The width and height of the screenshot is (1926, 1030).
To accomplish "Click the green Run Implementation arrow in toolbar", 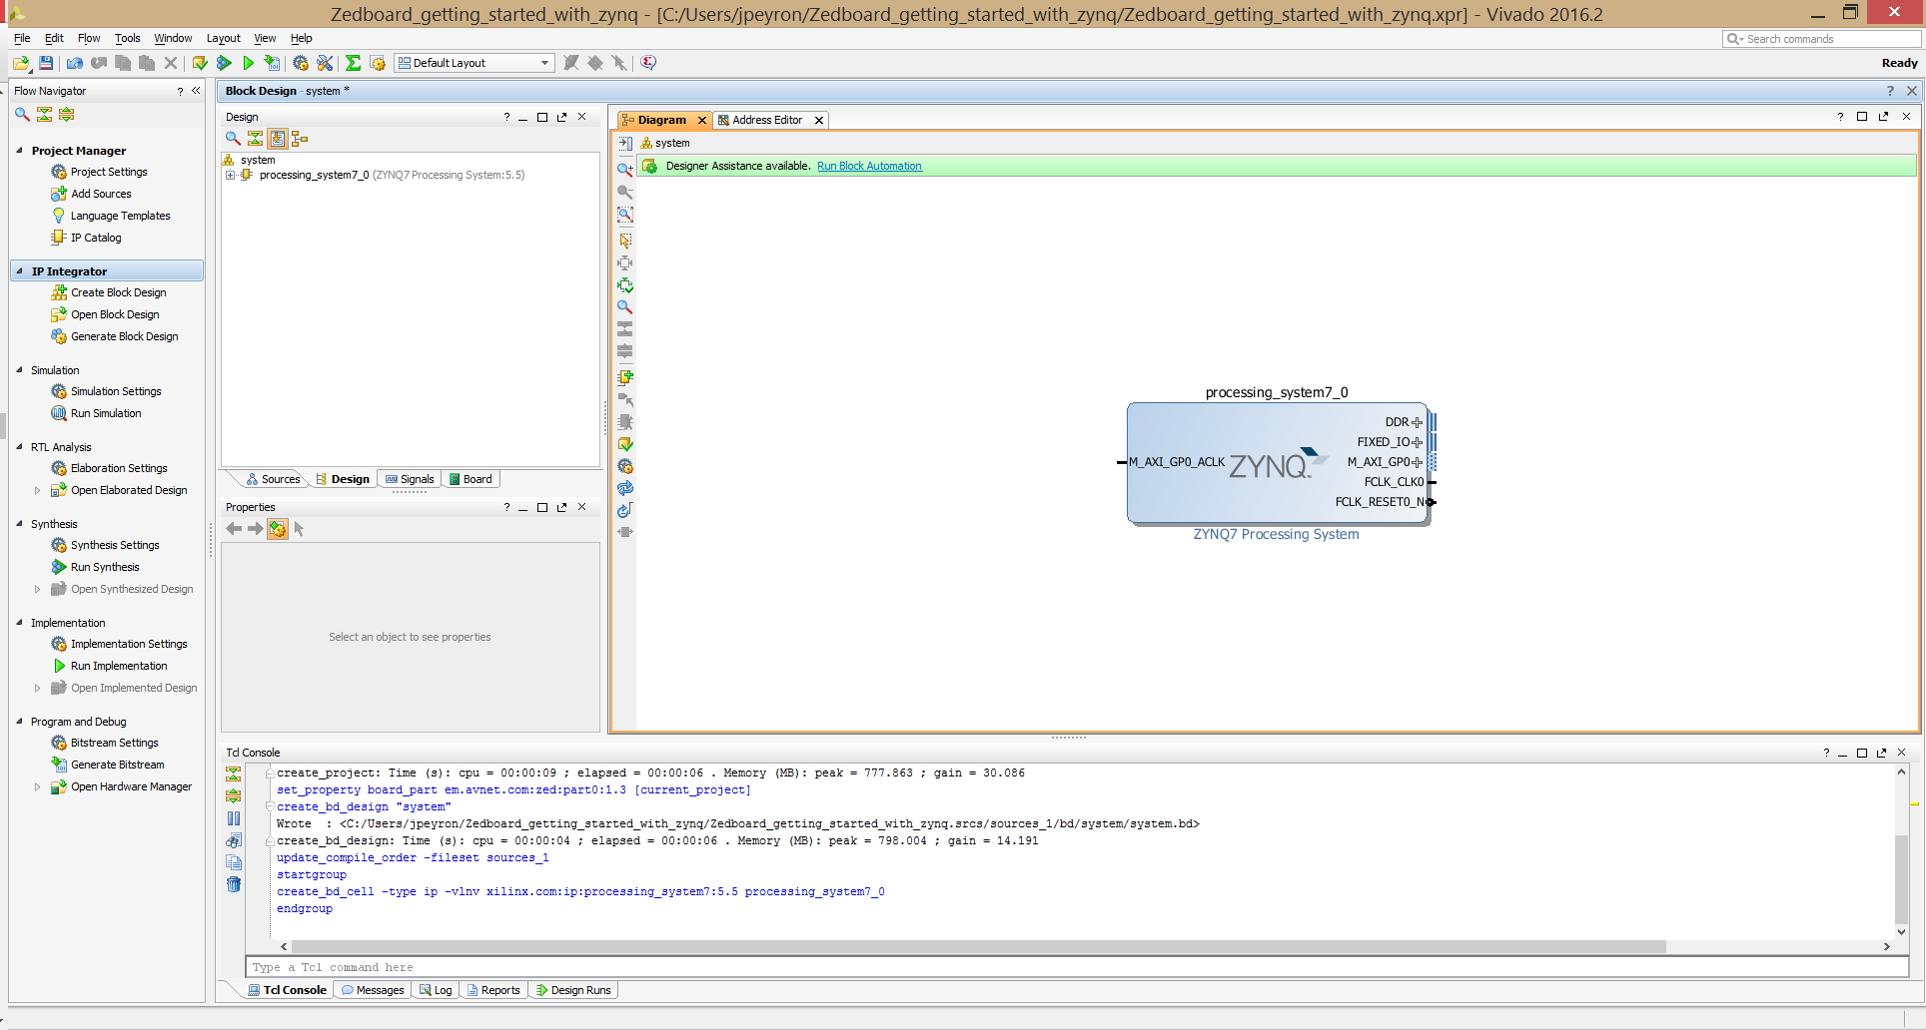I will [248, 63].
